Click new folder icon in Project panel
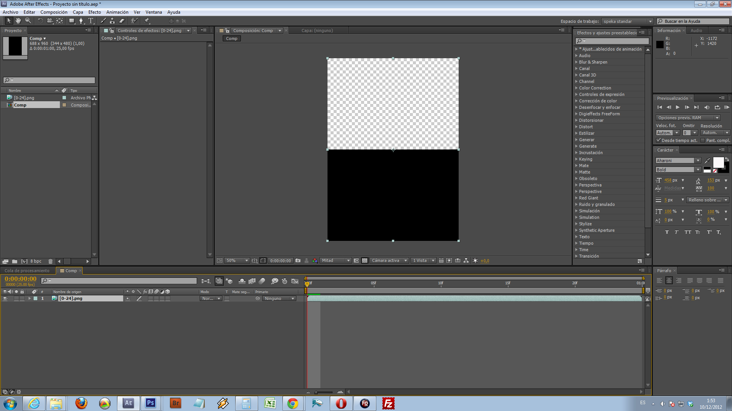Screen dimensions: 732x411 (14, 261)
